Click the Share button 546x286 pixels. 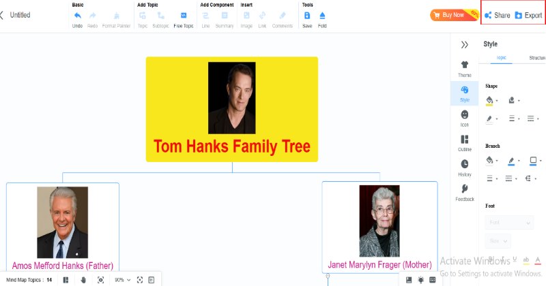click(498, 15)
